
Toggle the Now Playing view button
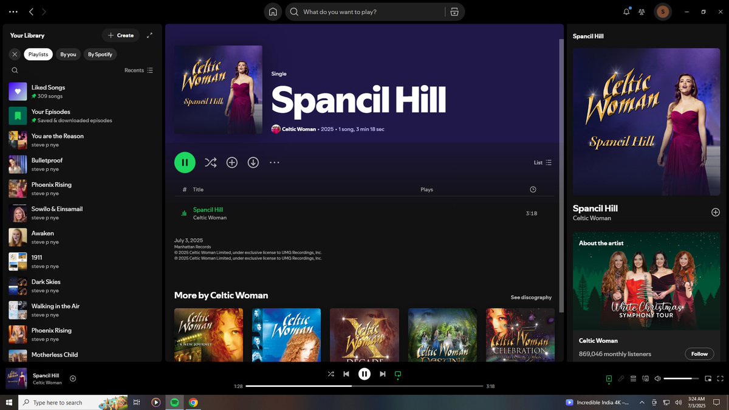tap(609, 378)
